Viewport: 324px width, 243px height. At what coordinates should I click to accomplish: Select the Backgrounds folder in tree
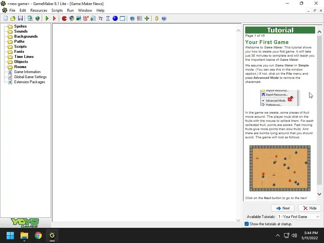(x=26, y=36)
